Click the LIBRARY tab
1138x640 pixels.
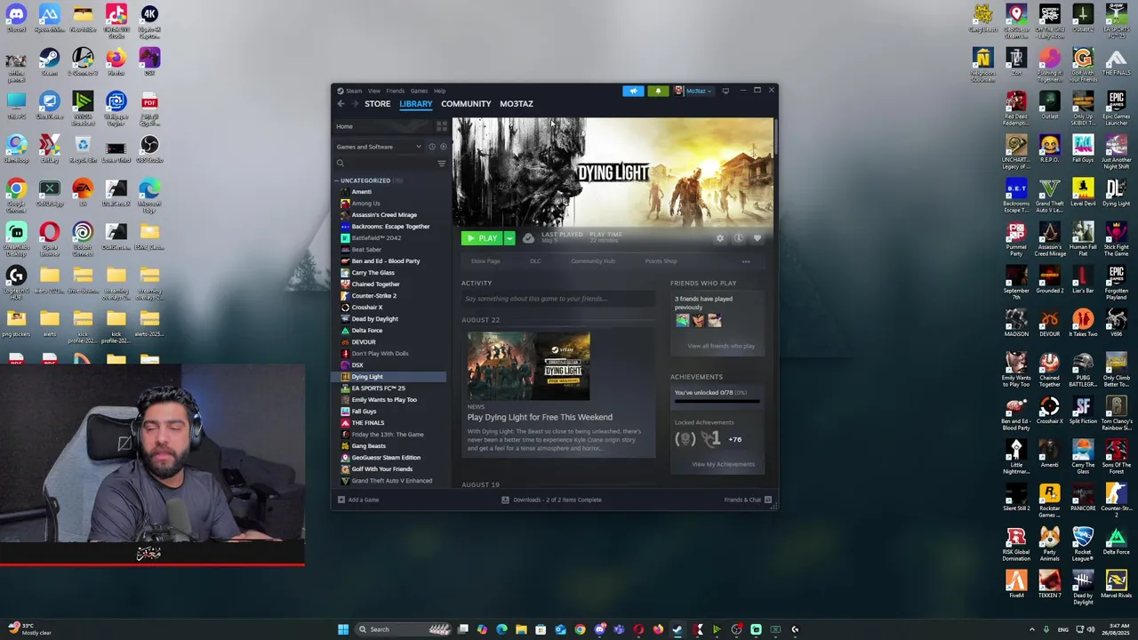(415, 104)
